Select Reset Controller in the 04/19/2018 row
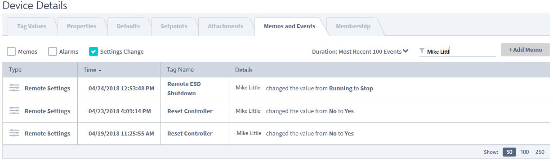553x161 pixels. click(x=190, y=133)
